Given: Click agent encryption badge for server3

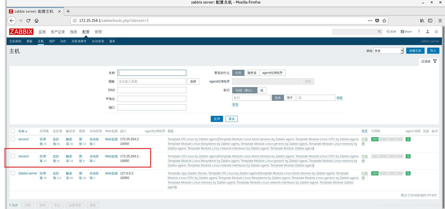Looking at the screenshot, I should [408, 156].
